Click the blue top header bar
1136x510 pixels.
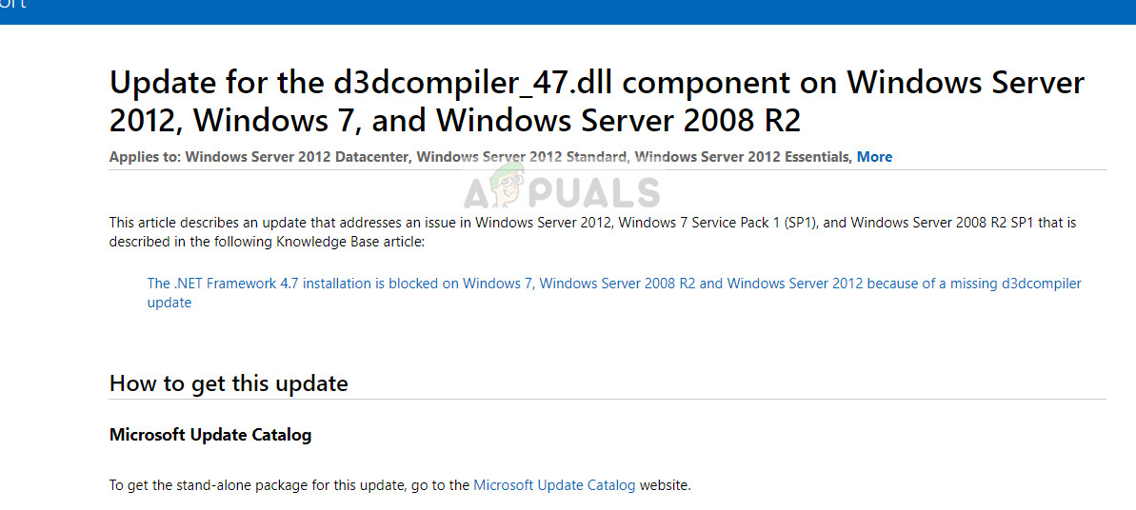click(x=568, y=11)
